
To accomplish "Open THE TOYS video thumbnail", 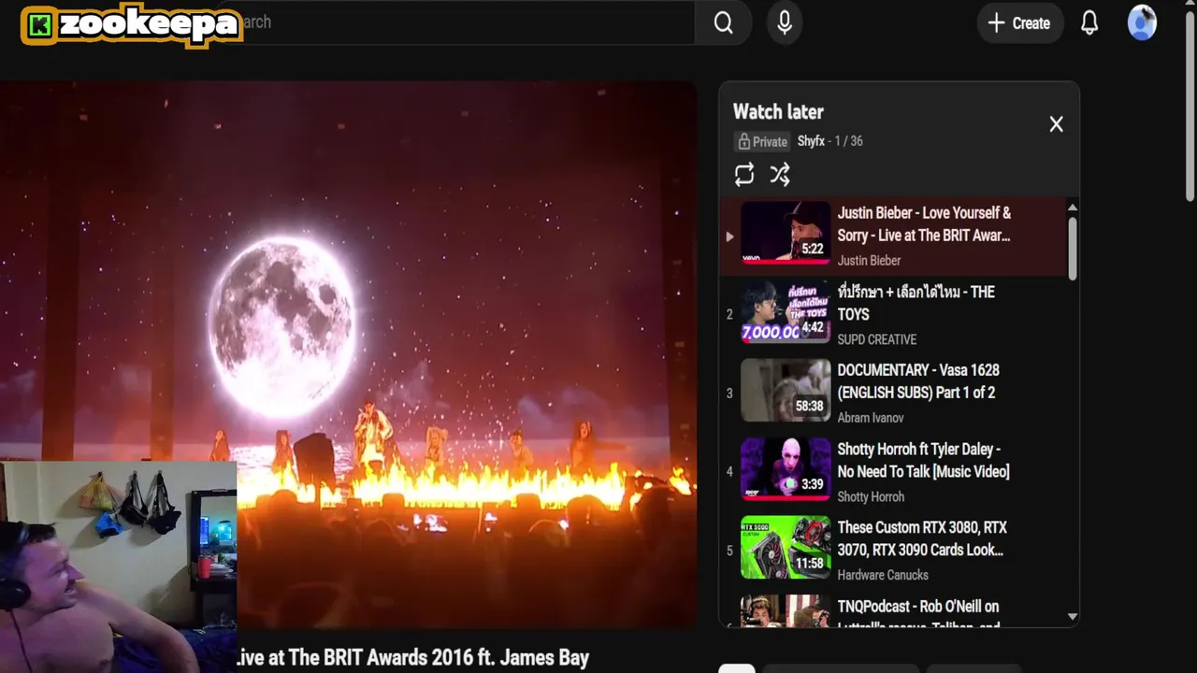I will (x=786, y=312).
